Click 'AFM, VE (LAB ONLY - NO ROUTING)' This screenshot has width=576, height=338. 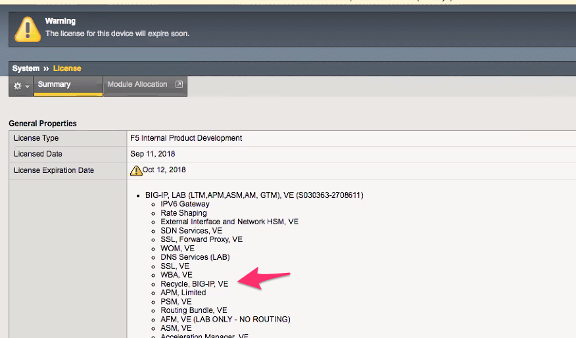[225, 320]
